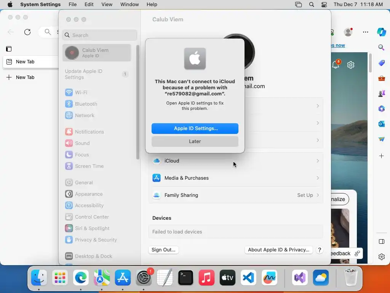Open About Apple ID & Privacy
The width and height of the screenshot is (390, 293).
coord(278,250)
